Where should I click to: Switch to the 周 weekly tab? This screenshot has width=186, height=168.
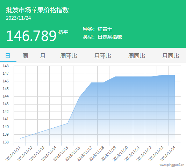click(25, 56)
